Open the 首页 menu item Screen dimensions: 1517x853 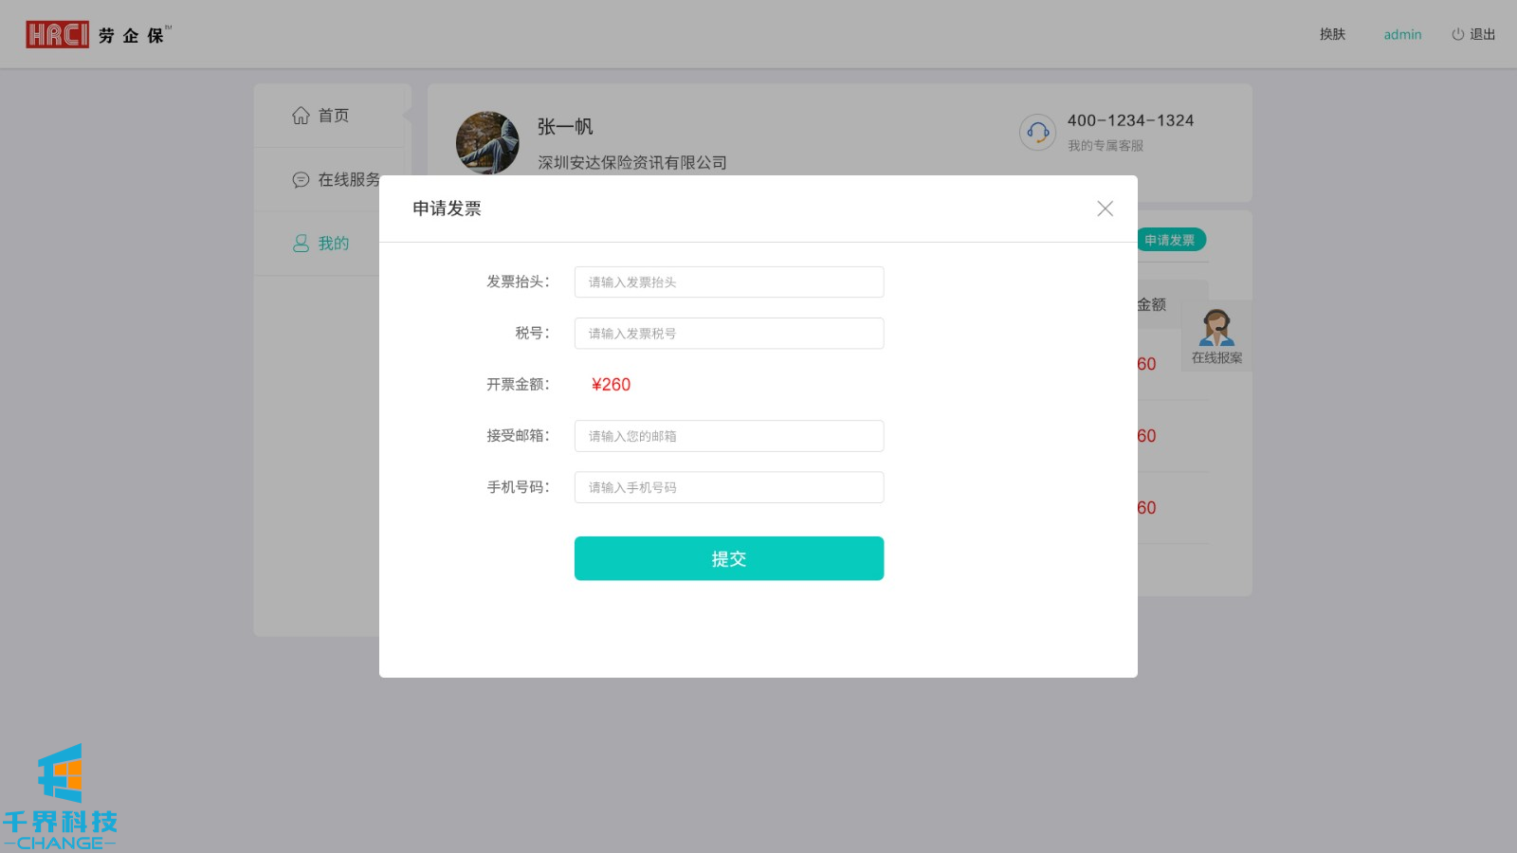(333, 116)
